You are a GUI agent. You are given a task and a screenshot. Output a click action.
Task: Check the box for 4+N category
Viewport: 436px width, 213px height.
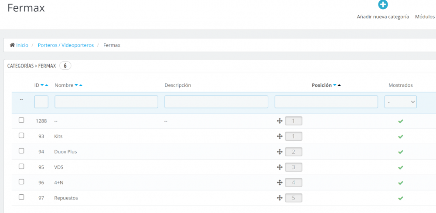(21, 182)
